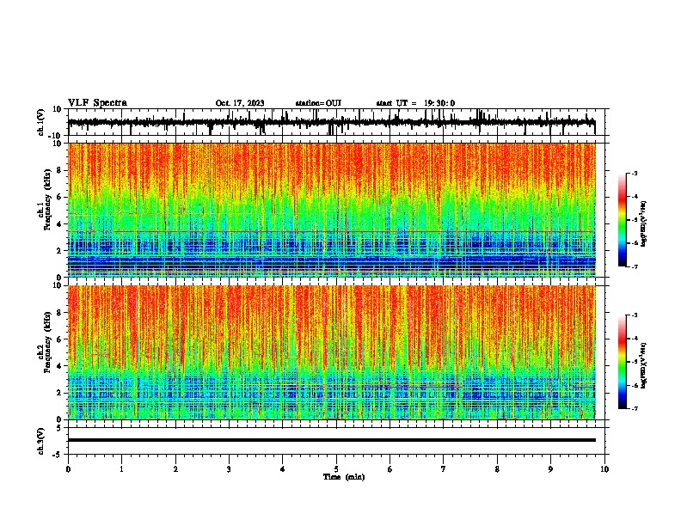Click the time axis tick label 9
Screen dimensions: 681x526
550,469
